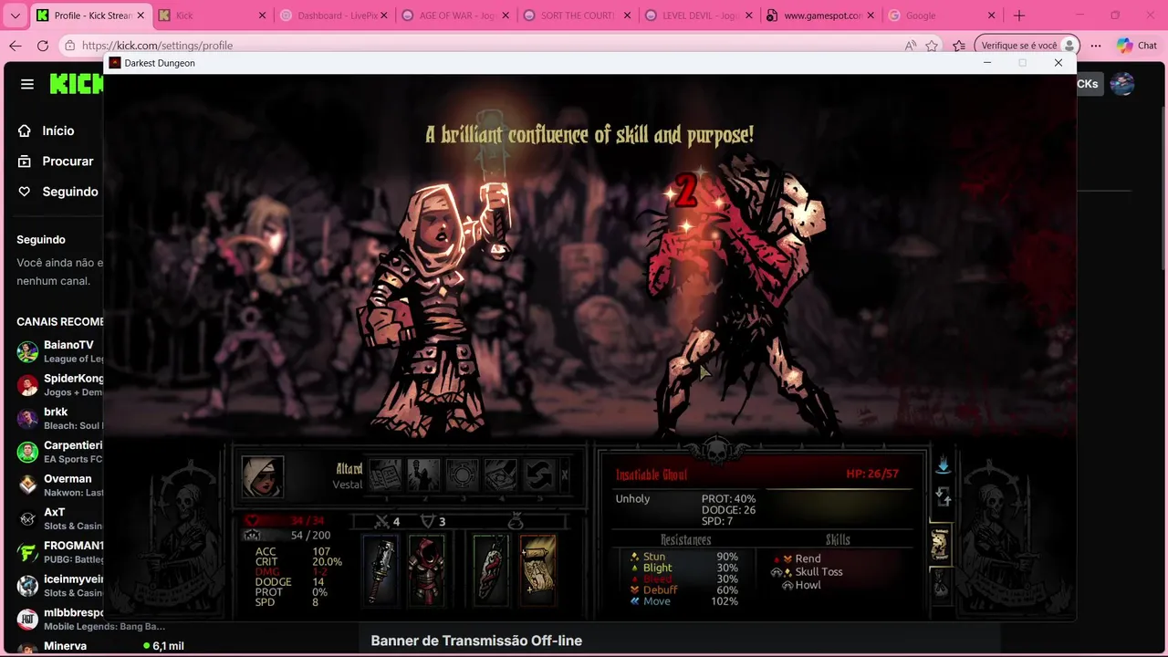Viewport: 1168px width, 657px height.
Task: Select Altard's second combat skill icon
Action: coord(423,474)
